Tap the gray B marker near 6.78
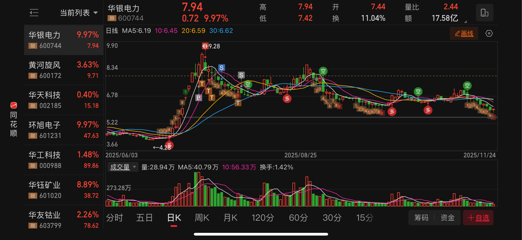 199,98
